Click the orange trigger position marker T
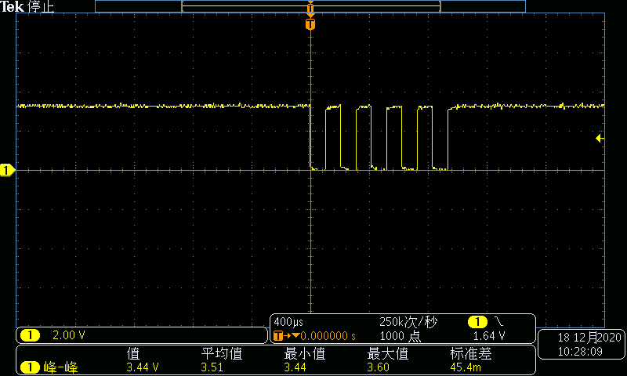This screenshot has height=376, width=627. coord(310,24)
